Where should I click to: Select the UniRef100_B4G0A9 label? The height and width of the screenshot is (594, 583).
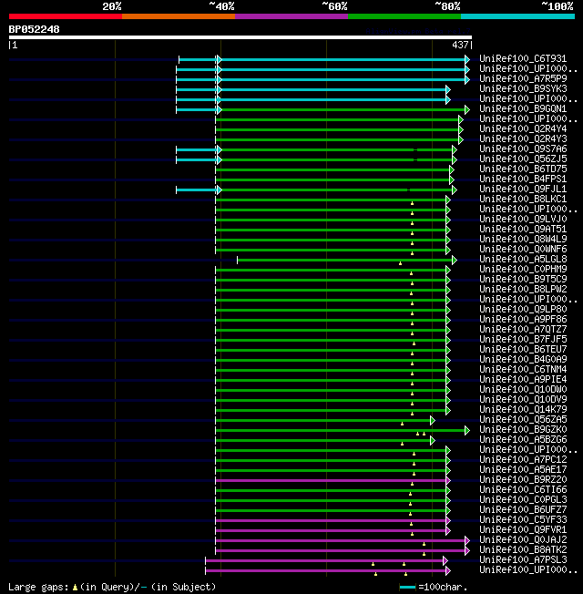523,359
